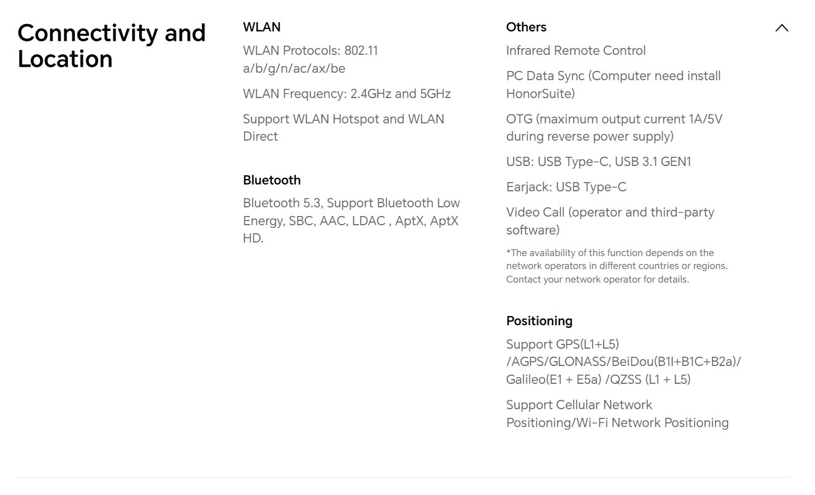Click the Video Call operator text
The height and width of the screenshot is (495, 815).
pos(609,221)
